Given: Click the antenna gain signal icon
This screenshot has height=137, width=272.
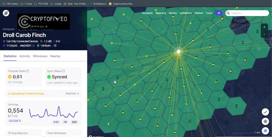Looking at the screenshot, I should click(42, 41).
